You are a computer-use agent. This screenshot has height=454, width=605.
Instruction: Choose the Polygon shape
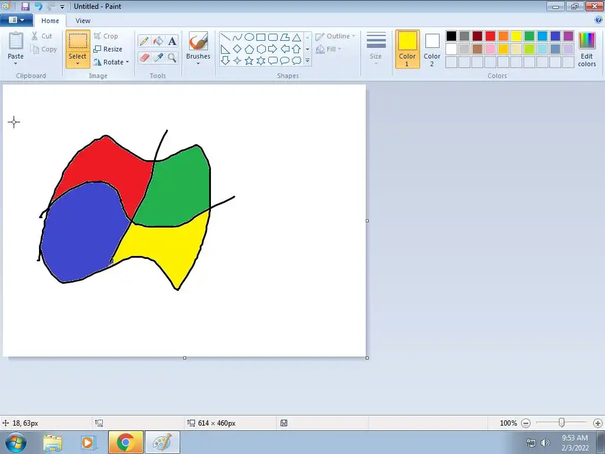pyautogui.click(x=285, y=37)
